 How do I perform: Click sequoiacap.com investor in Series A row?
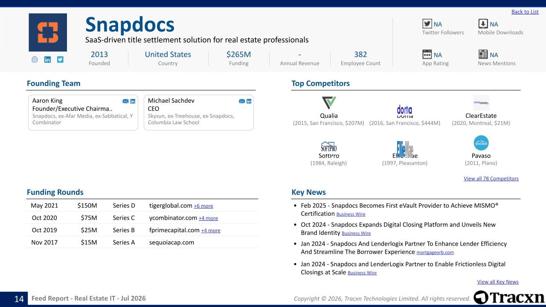(x=171, y=242)
